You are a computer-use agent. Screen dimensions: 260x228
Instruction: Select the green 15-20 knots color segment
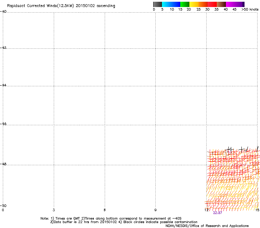[x=185, y=4]
